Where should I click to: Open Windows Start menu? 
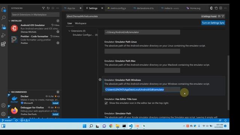tap(84, 126)
